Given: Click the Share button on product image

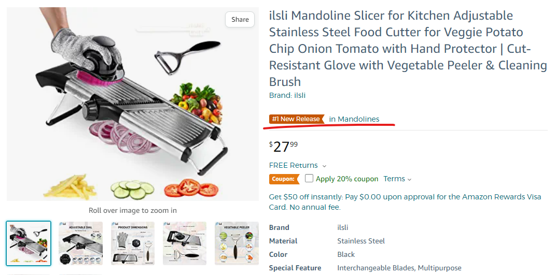Looking at the screenshot, I should [240, 20].
